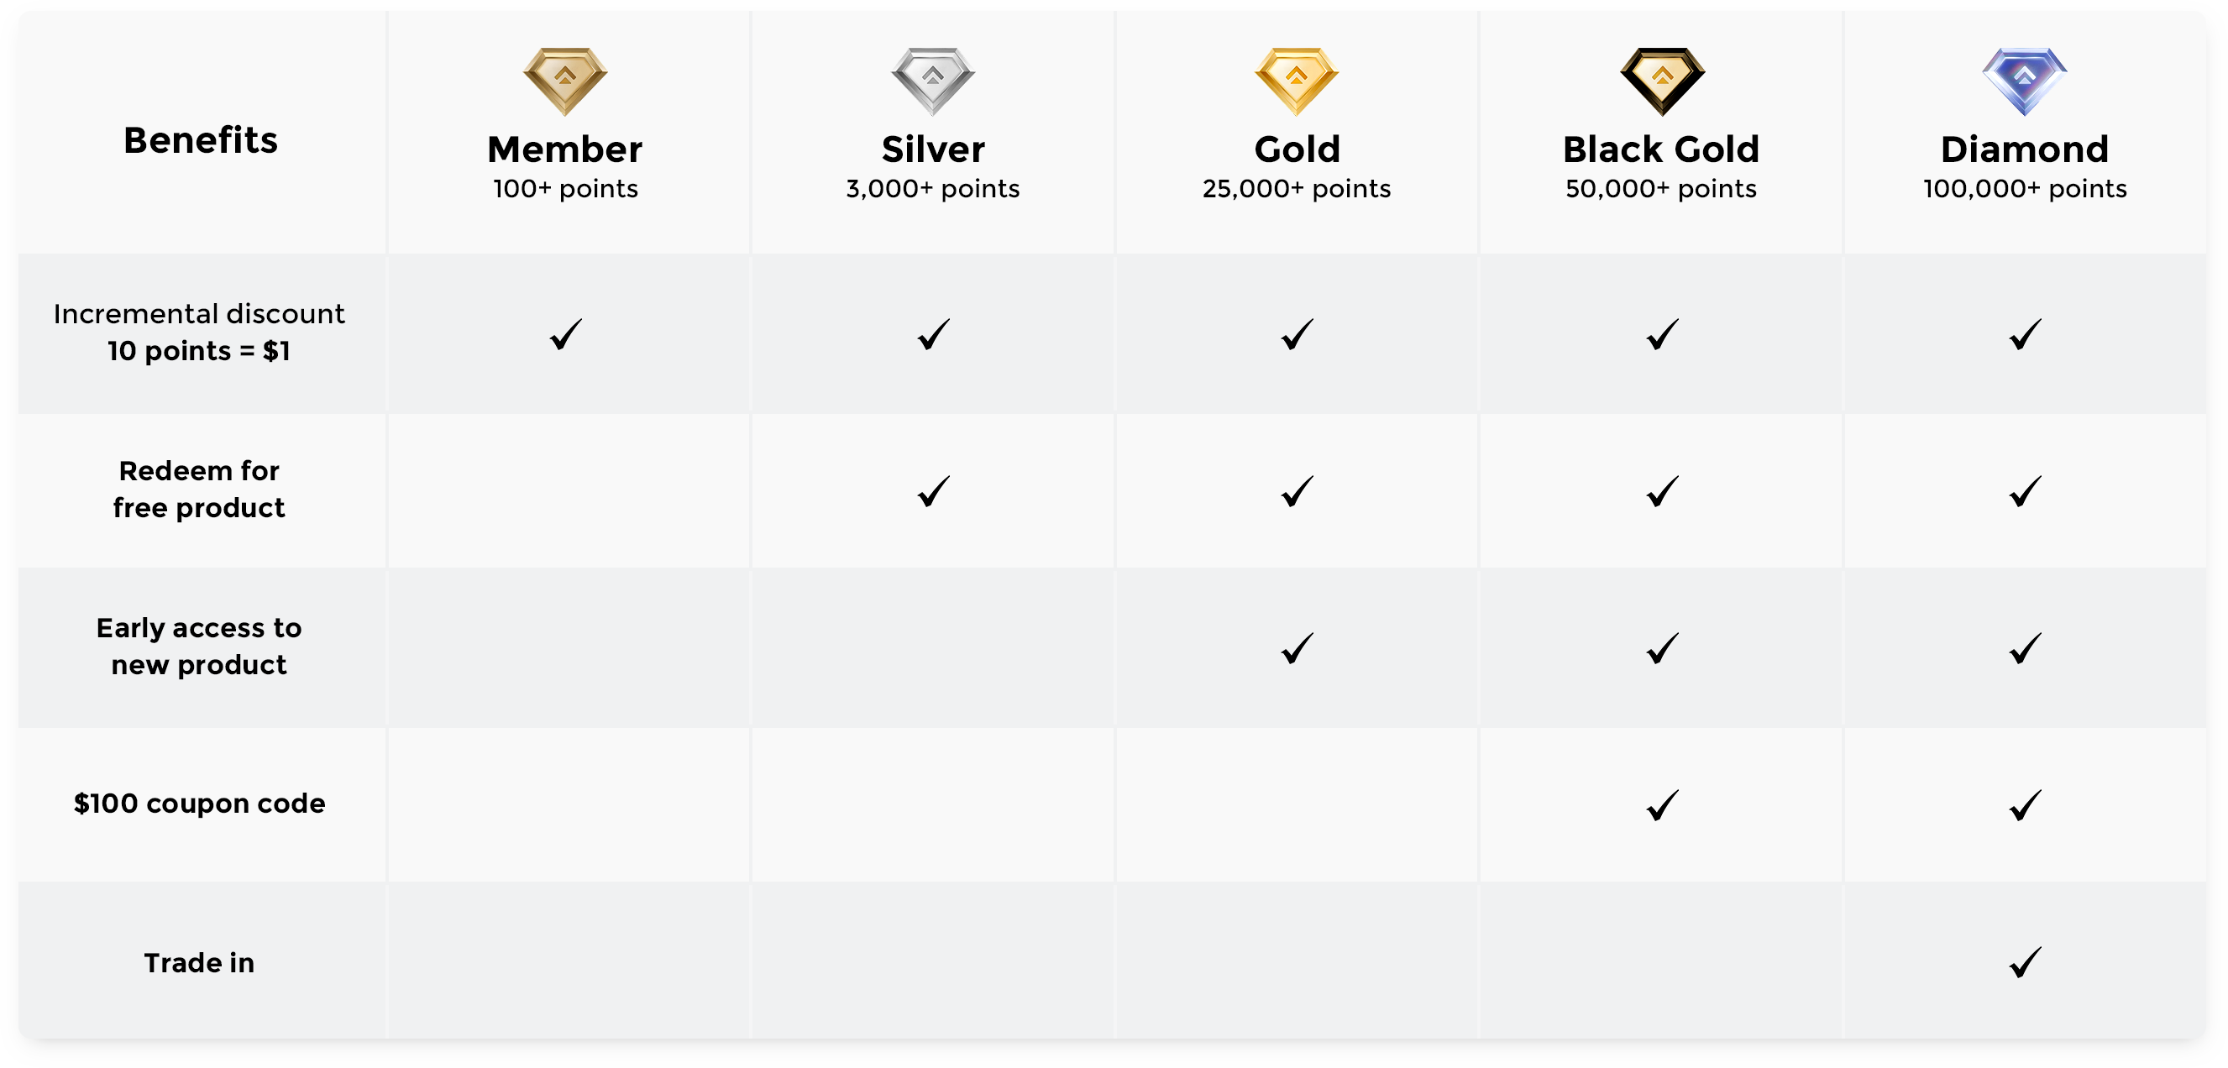This screenshot has height=1068, width=2228.
Task: Click the Member tier badge icon
Action: point(565,81)
